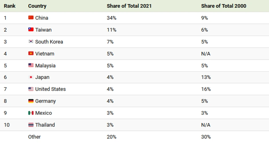Click the China flag icon
269x144 pixels.
[31, 18]
